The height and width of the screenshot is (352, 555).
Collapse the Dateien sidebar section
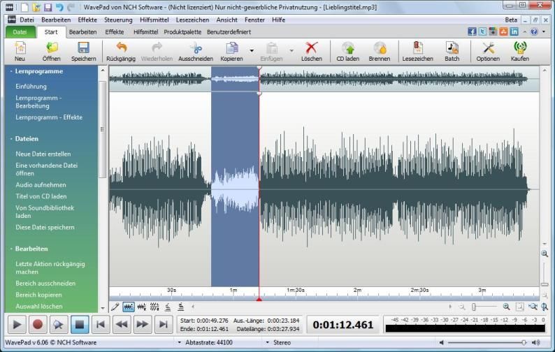11,139
